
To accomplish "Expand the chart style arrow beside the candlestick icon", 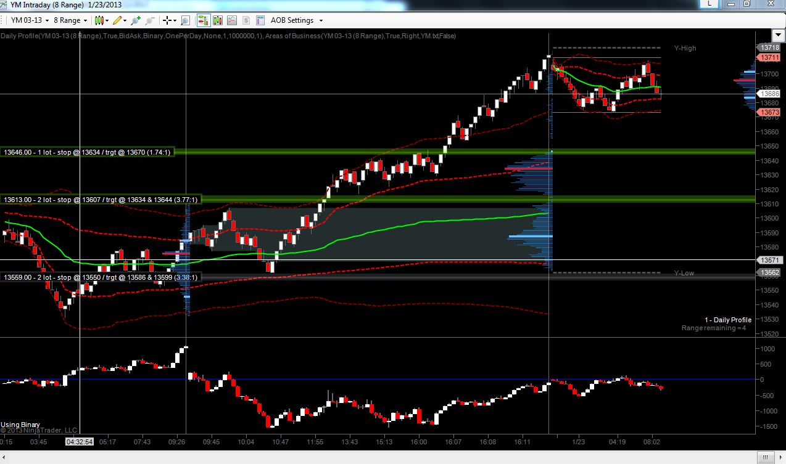I will click(107, 20).
